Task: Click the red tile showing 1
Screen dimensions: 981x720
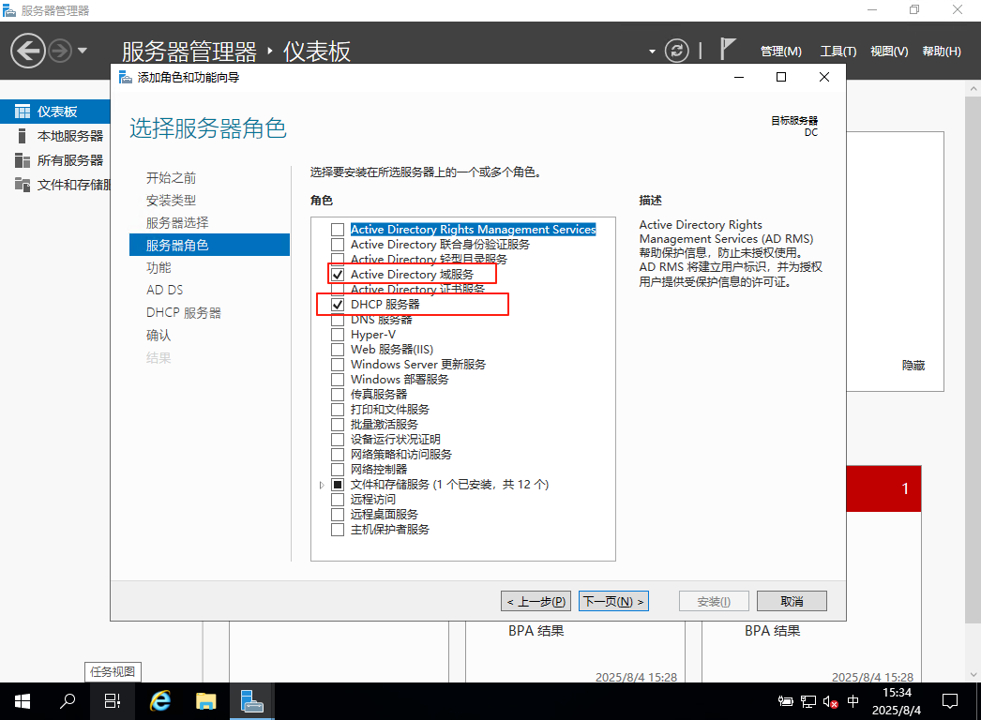Action: [x=883, y=488]
